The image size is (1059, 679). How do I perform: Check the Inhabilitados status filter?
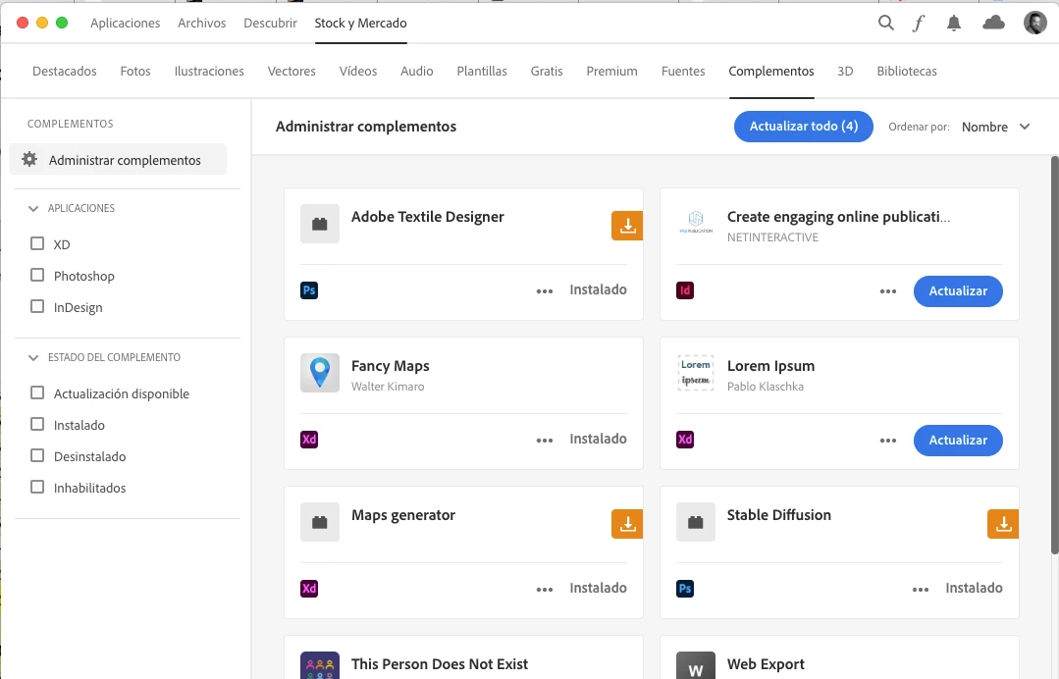point(37,487)
